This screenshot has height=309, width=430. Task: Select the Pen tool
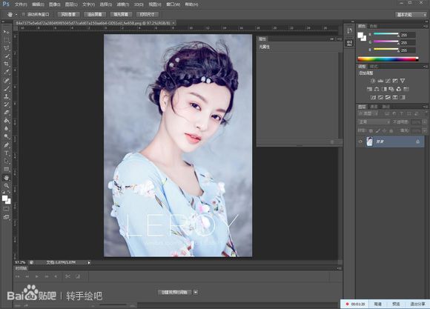[7, 144]
